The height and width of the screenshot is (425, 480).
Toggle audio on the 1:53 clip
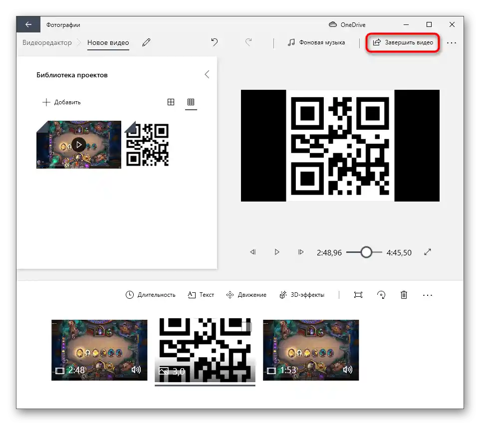click(x=347, y=370)
